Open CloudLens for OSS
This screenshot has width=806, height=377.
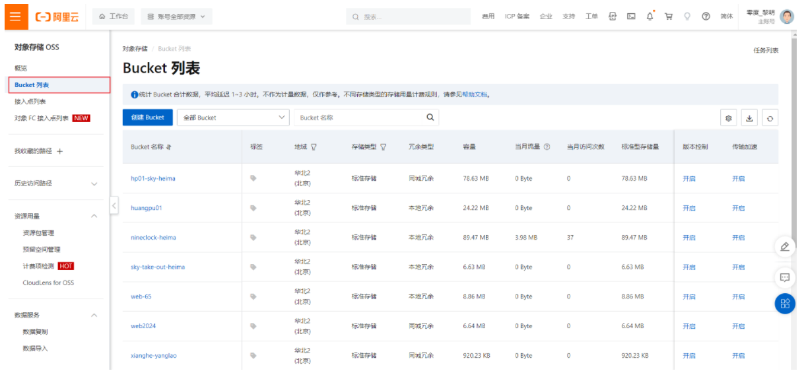(x=48, y=283)
